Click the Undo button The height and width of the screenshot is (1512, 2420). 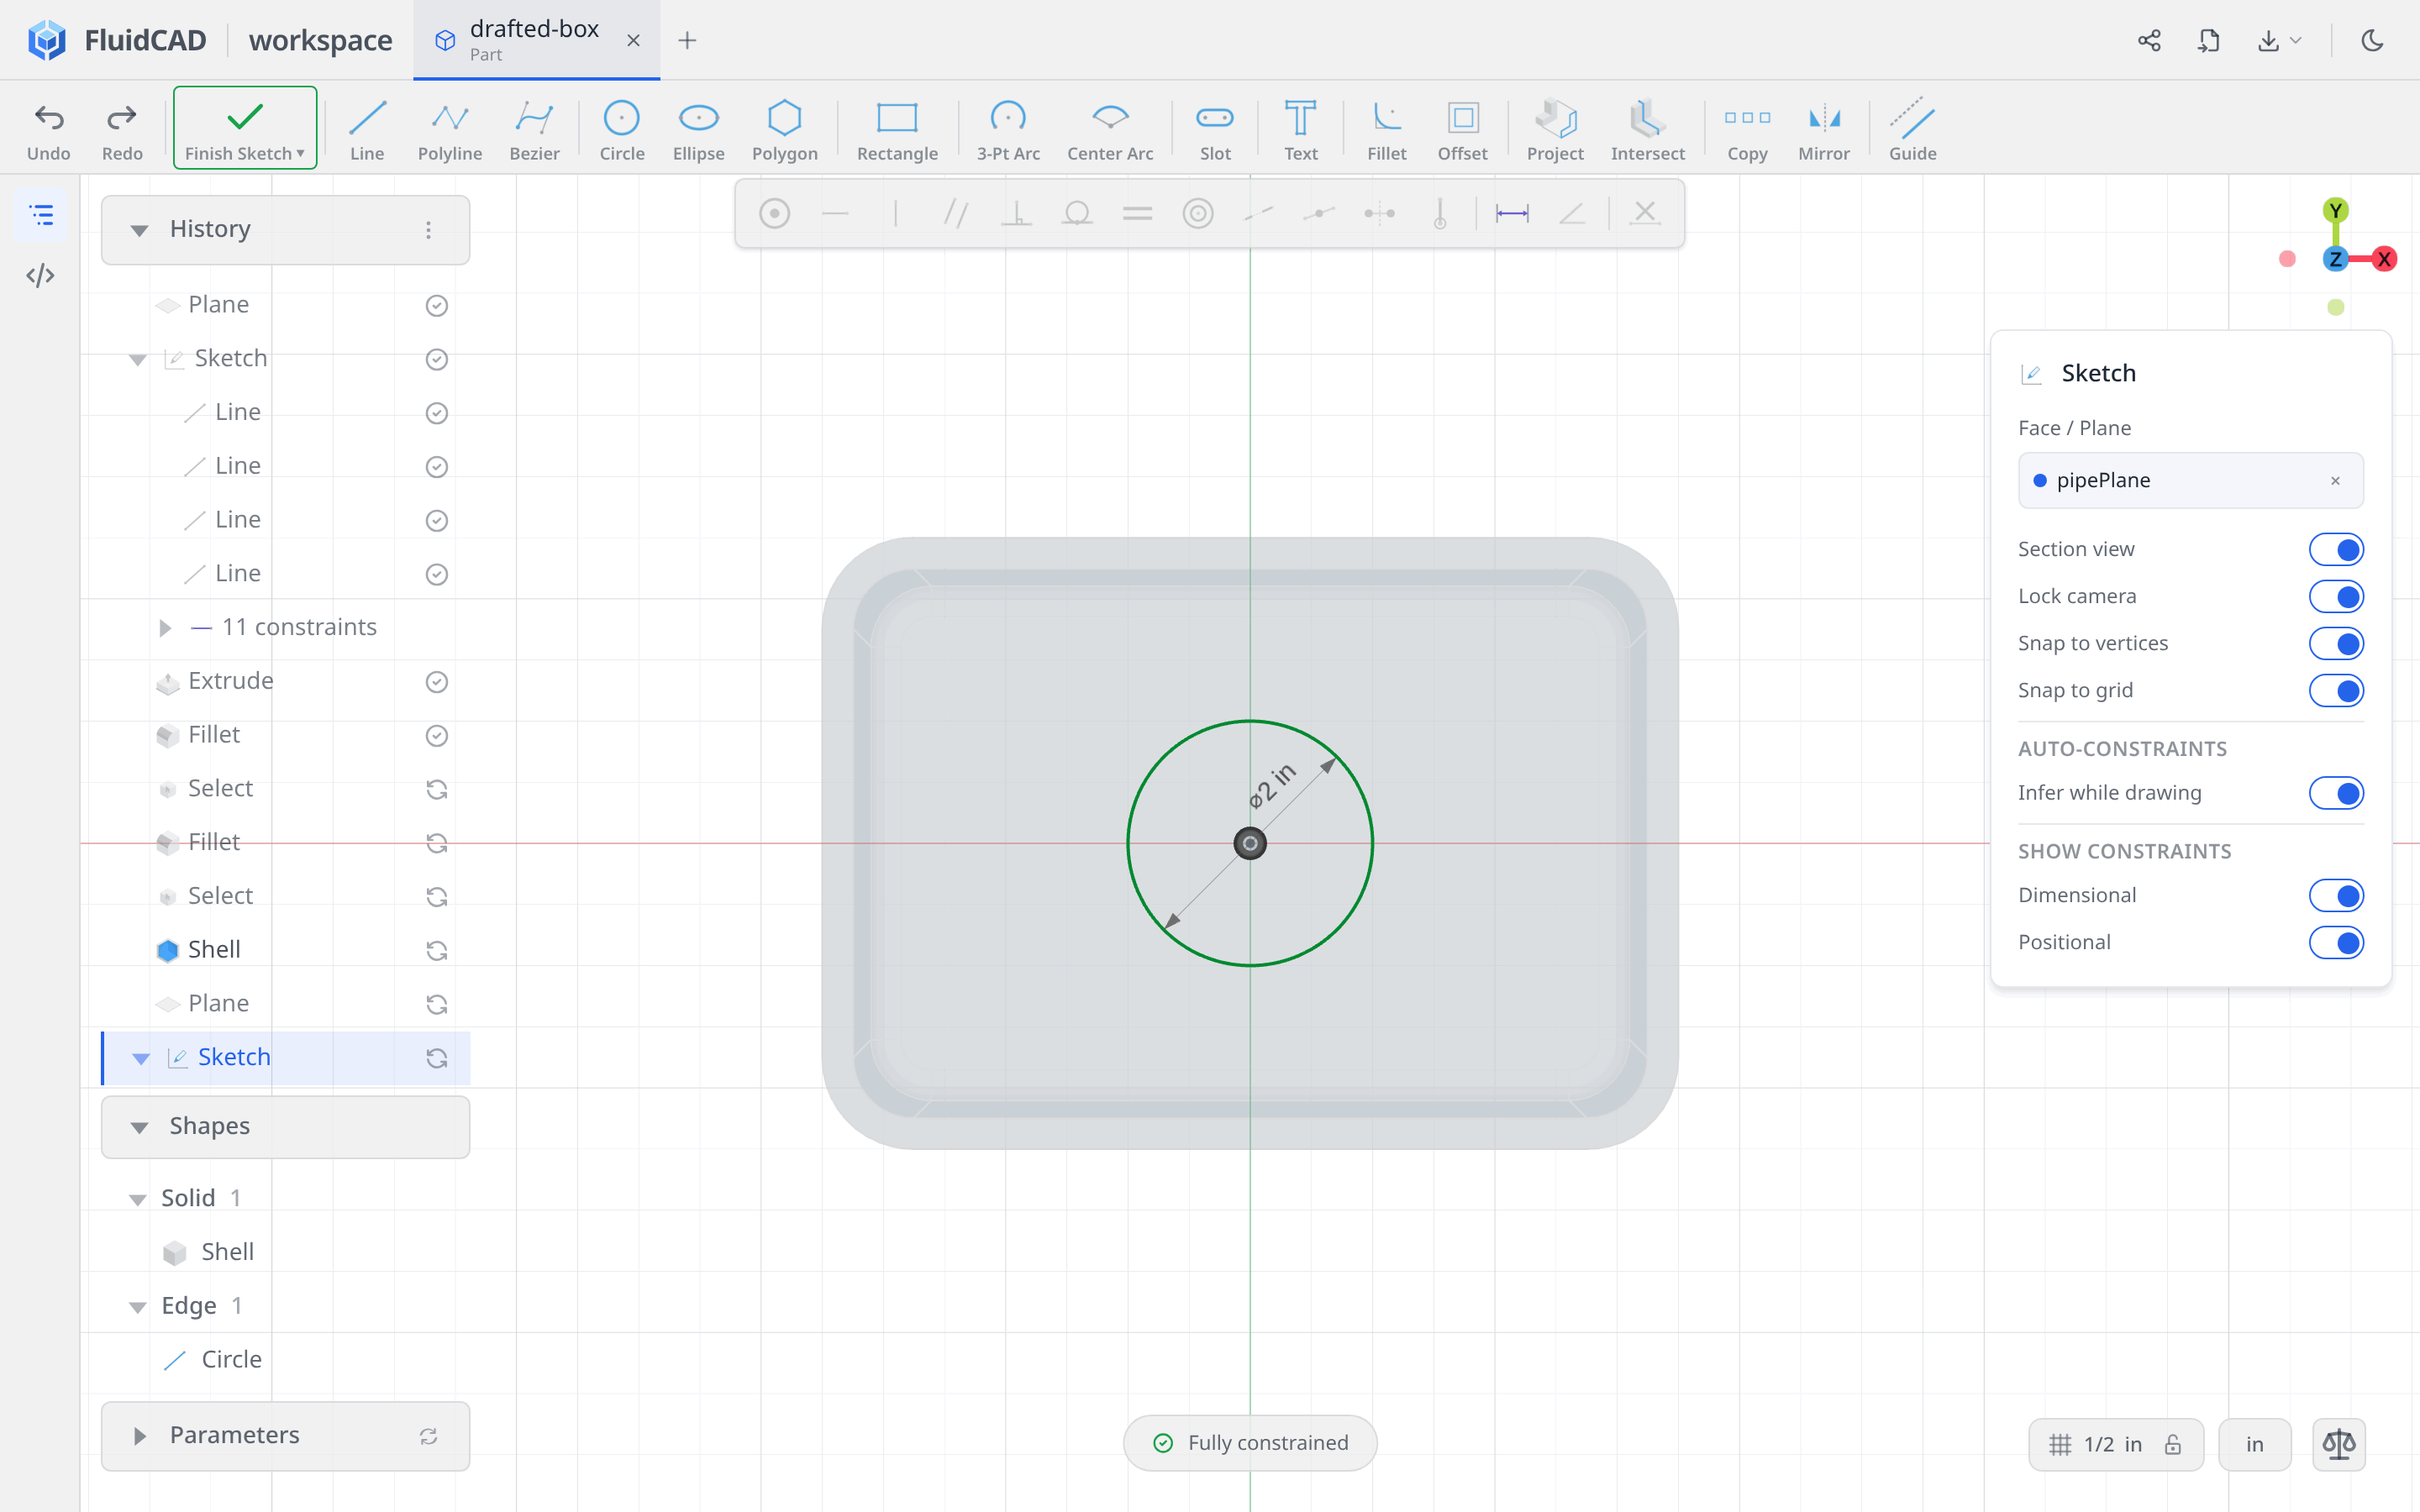pos(49,130)
